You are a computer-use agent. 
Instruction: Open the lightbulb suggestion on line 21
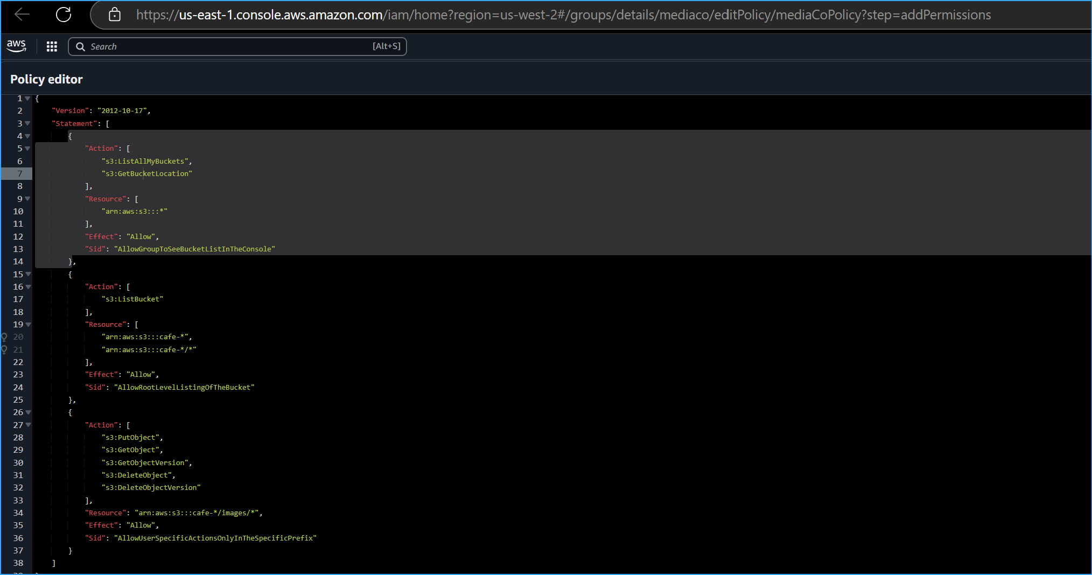(x=4, y=350)
